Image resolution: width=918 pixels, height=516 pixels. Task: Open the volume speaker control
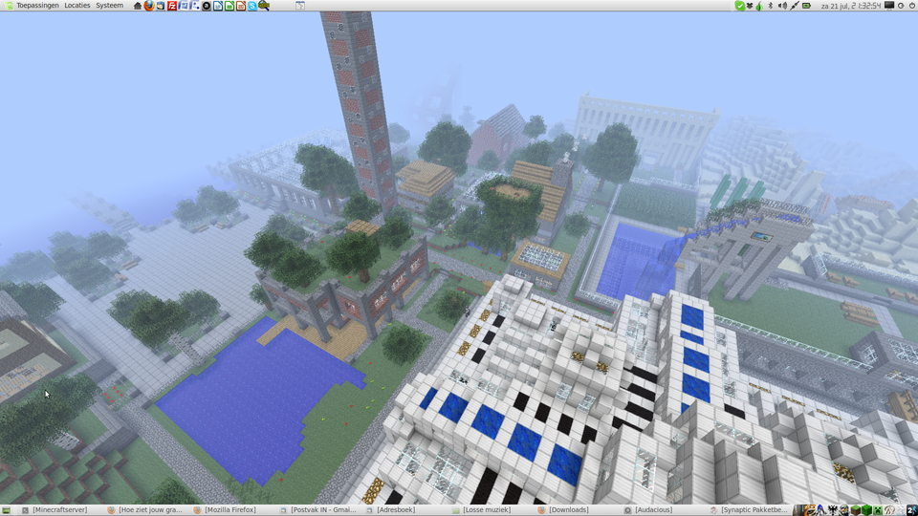tap(782, 6)
